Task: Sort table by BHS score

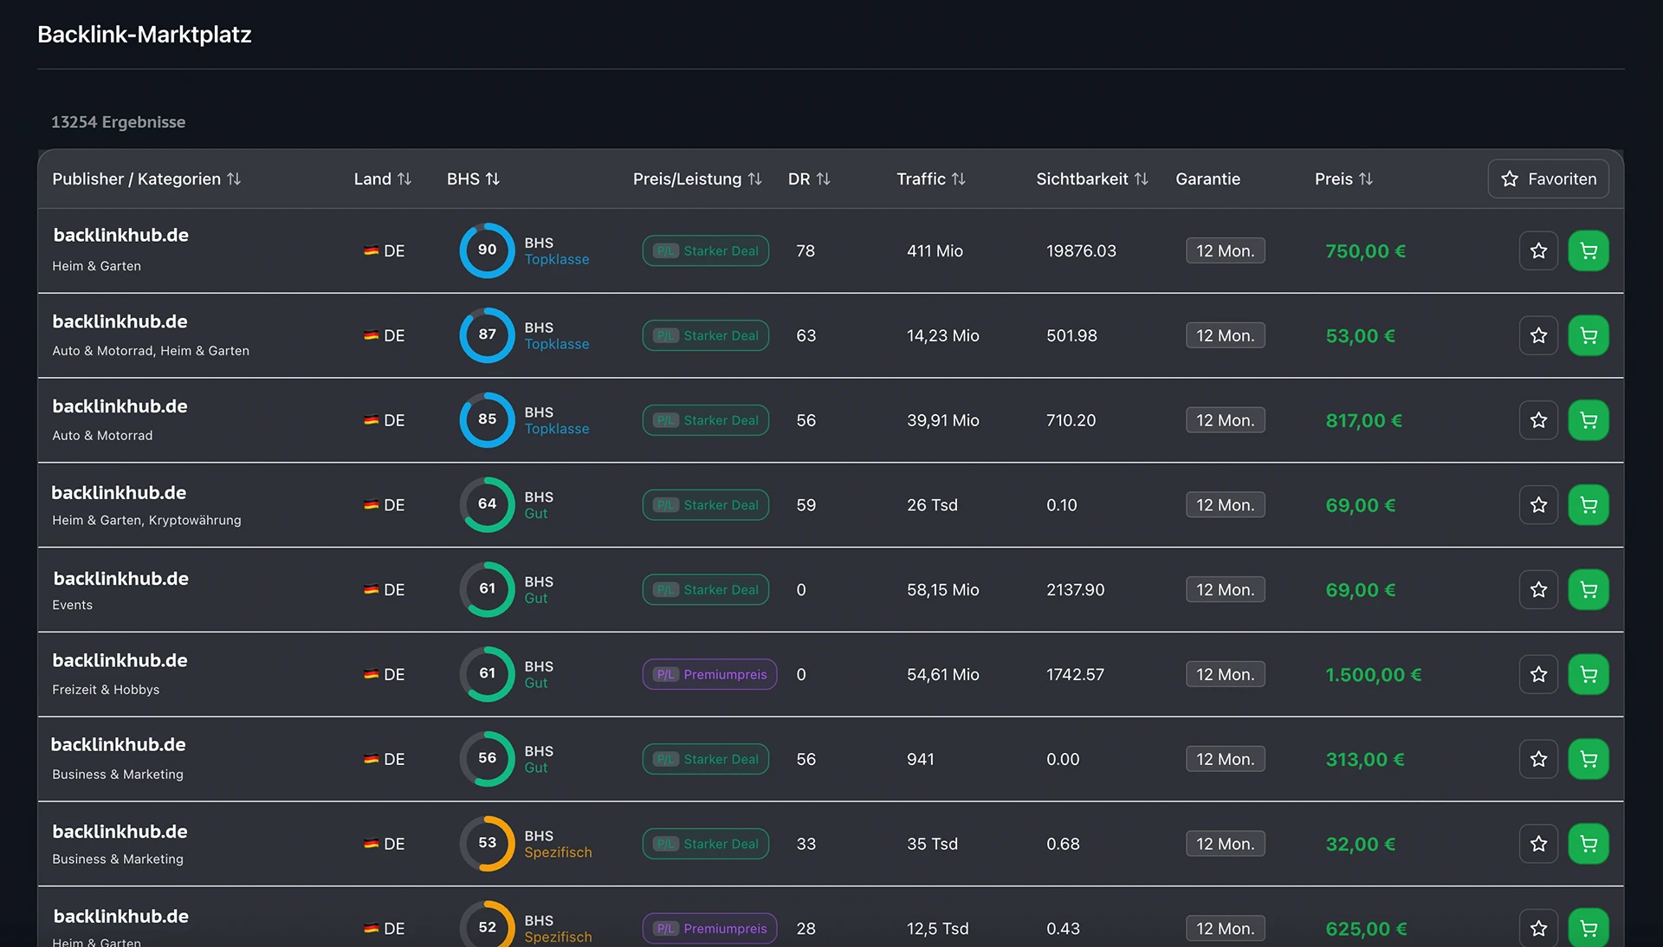Action: [473, 179]
